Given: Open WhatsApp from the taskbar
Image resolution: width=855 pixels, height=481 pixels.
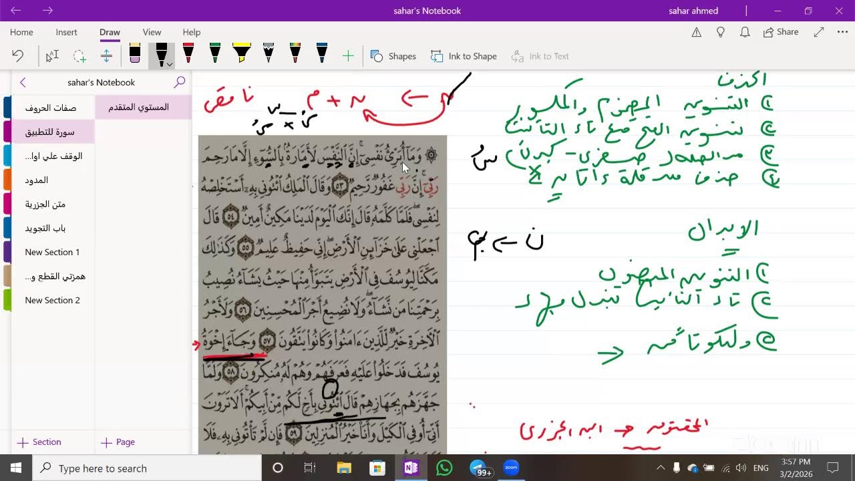Looking at the screenshot, I should point(444,468).
